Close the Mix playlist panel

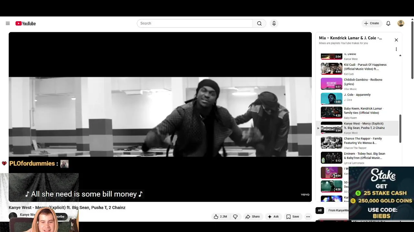396,40
